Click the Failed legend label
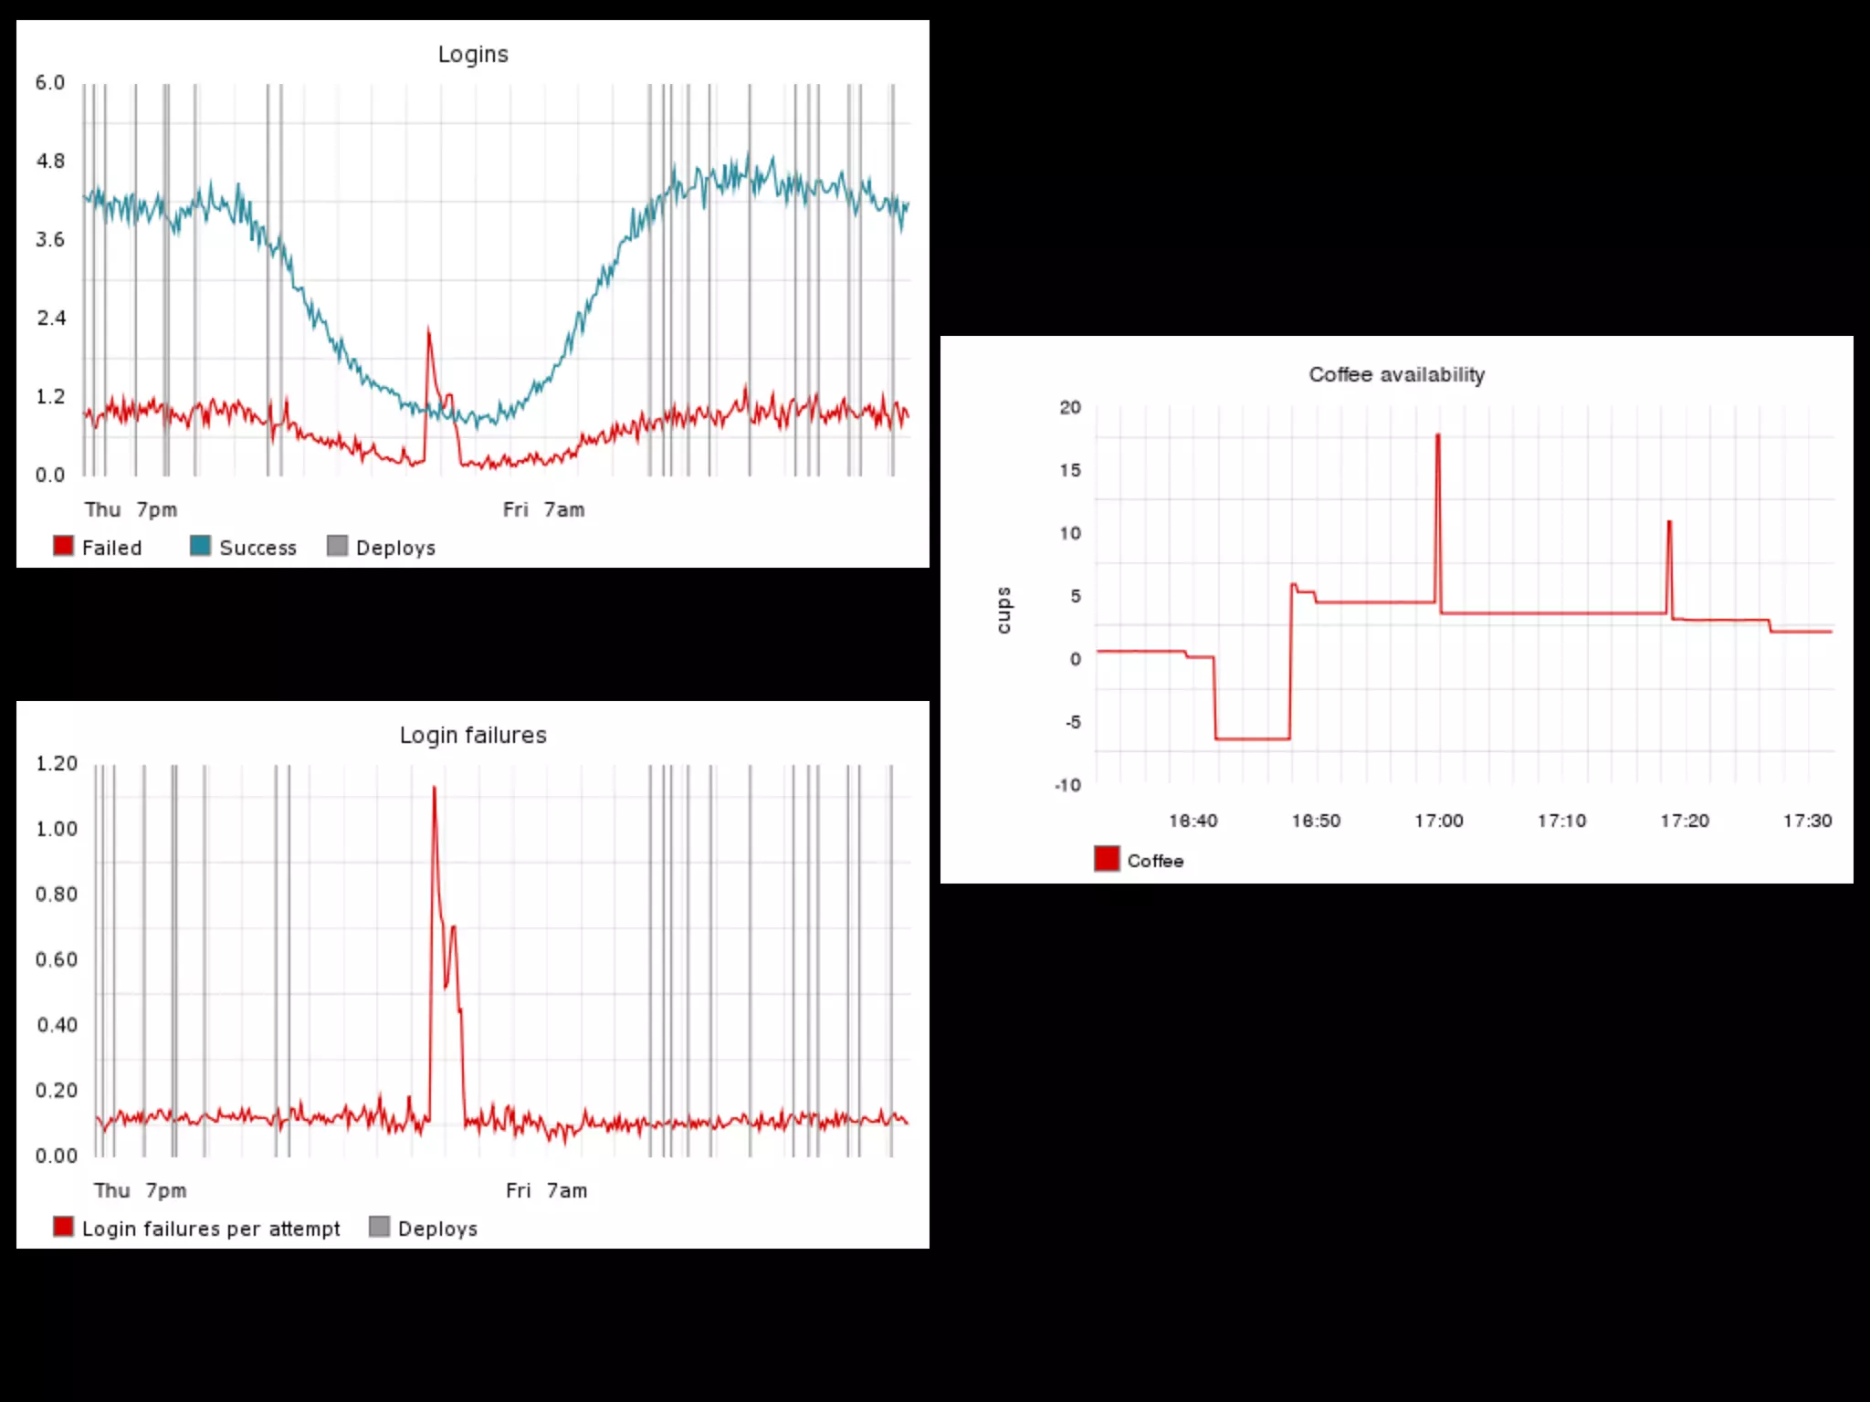 pyautogui.click(x=111, y=548)
